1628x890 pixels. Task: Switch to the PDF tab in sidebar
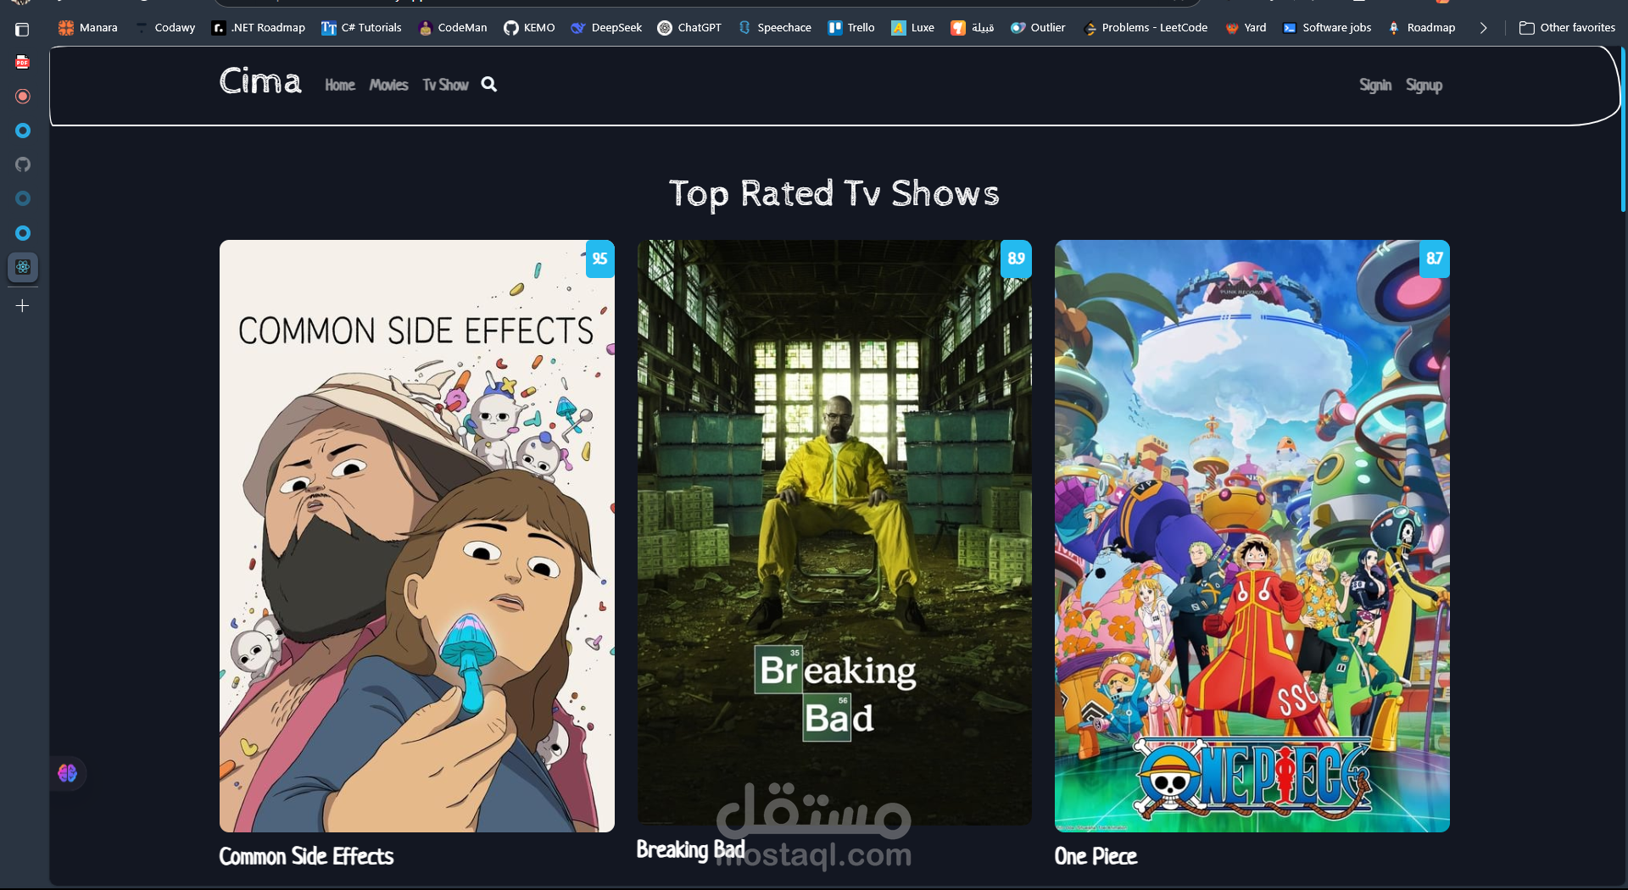(x=23, y=62)
